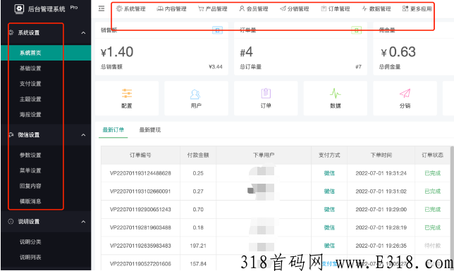454x271 pixels.
Task: Click the 后台管理系统 logo icon
Action: pyautogui.click(x=19, y=8)
